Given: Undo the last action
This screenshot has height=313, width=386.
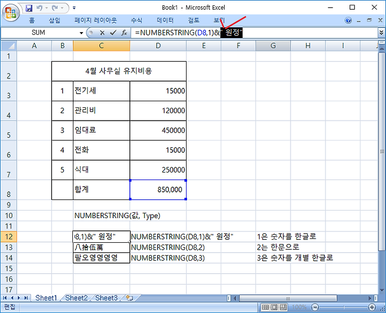Looking at the screenshot, I should pos(39,8).
